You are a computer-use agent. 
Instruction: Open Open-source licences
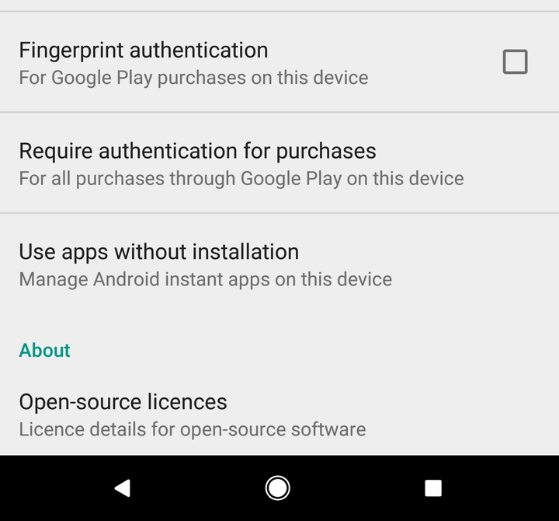pyautogui.click(x=279, y=415)
